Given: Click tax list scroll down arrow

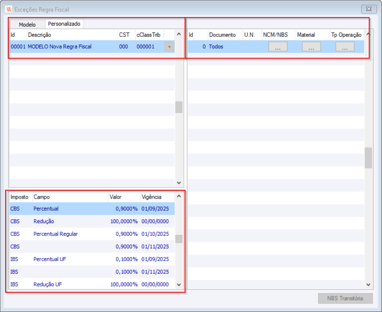Looking at the screenshot, I should click(x=179, y=285).
